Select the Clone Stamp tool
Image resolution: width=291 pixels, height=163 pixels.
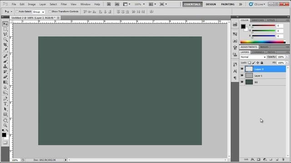[x=5, y=67]
